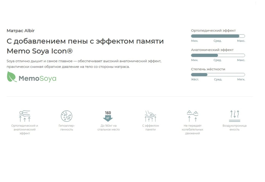Image resolution: width=265 pixels, height=182 pixels.
Task: Click the no motion transfer icon
Action: (193, 116)
